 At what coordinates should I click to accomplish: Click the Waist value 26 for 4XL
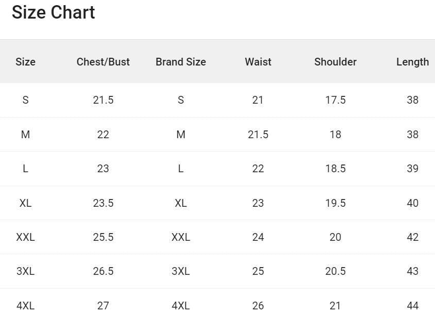tap(258, 306)
